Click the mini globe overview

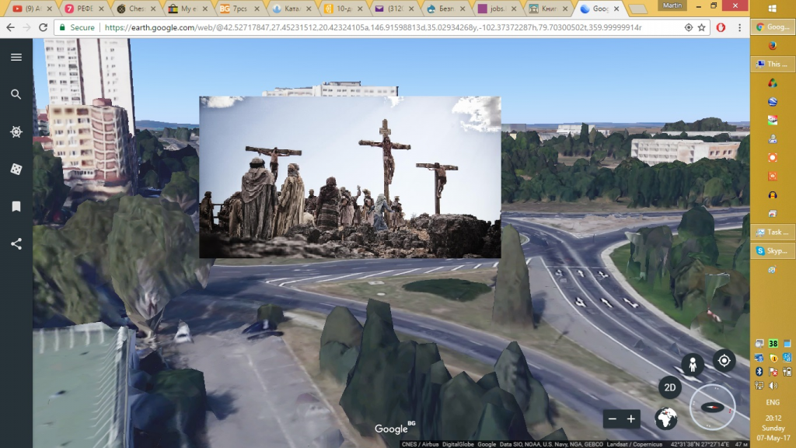(x=665, y=419)
